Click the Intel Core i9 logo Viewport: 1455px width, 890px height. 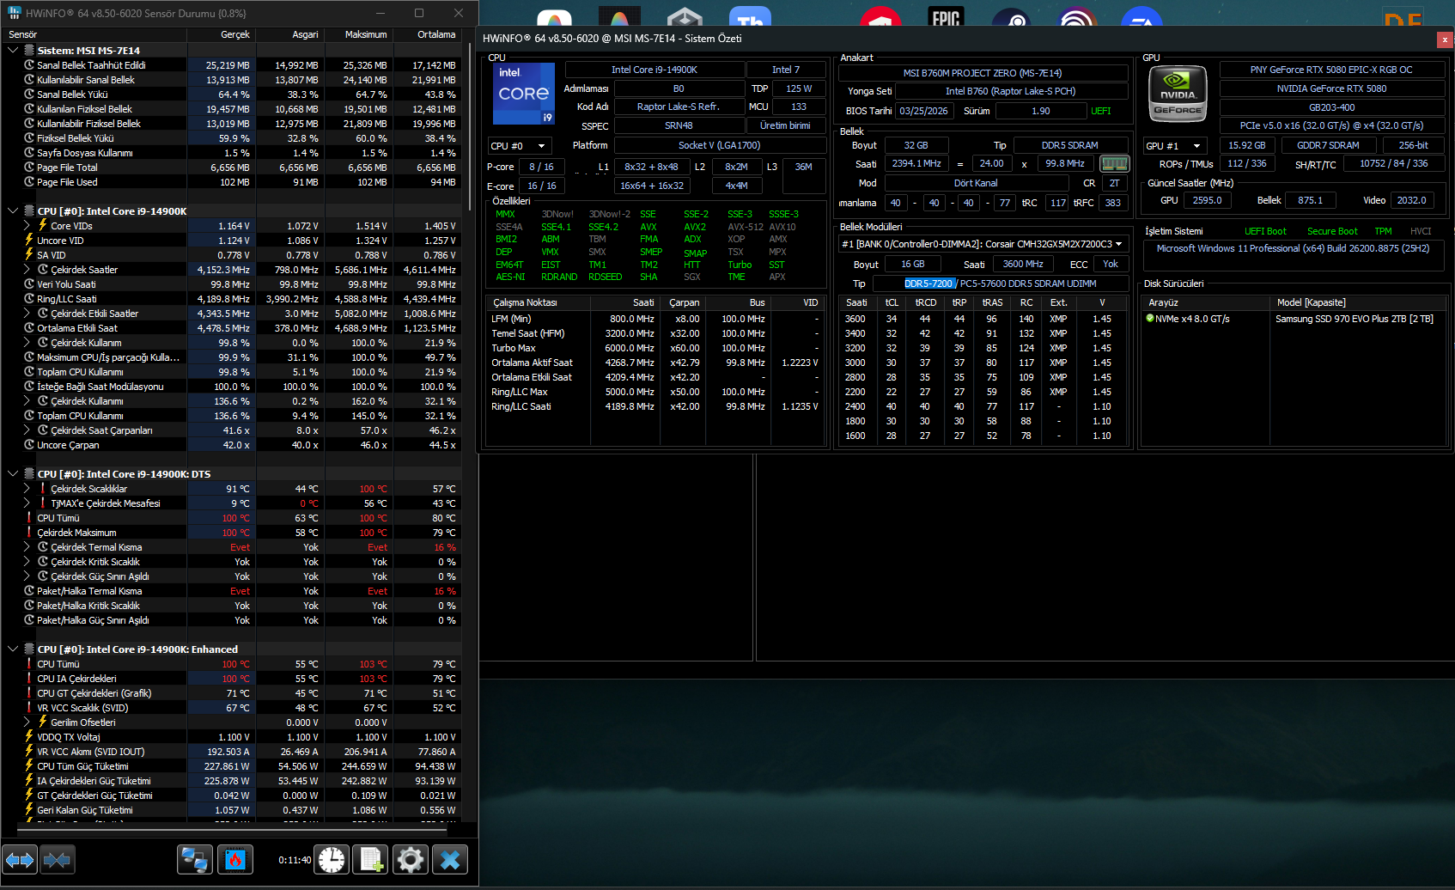[x=523, y=94]
